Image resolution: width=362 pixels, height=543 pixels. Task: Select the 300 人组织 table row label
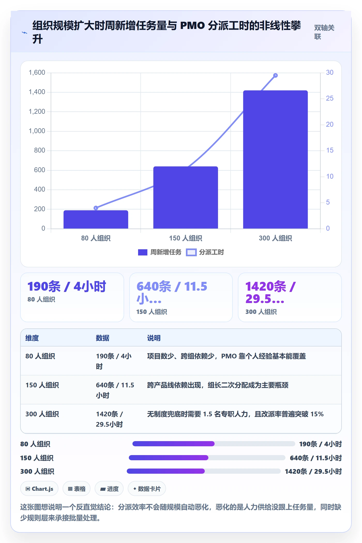point(42,414)
